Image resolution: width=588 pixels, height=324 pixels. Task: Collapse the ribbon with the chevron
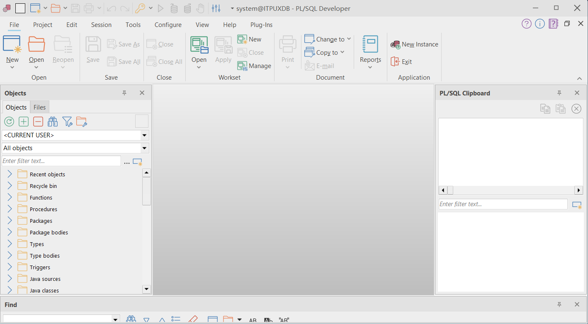(x=579, y=78)
